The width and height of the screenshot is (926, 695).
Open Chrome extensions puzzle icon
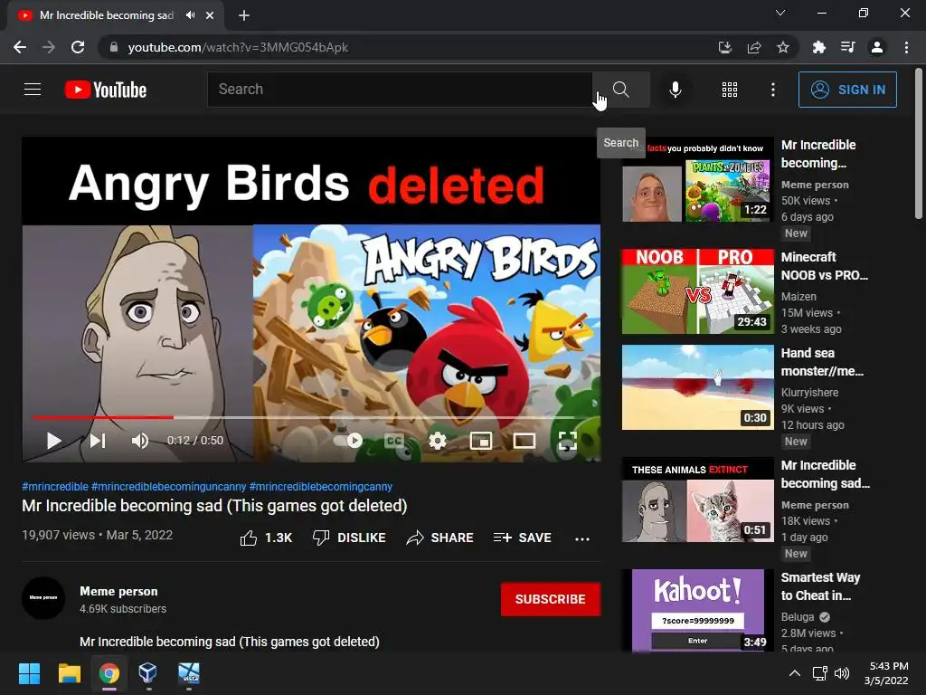pos(818,47)
